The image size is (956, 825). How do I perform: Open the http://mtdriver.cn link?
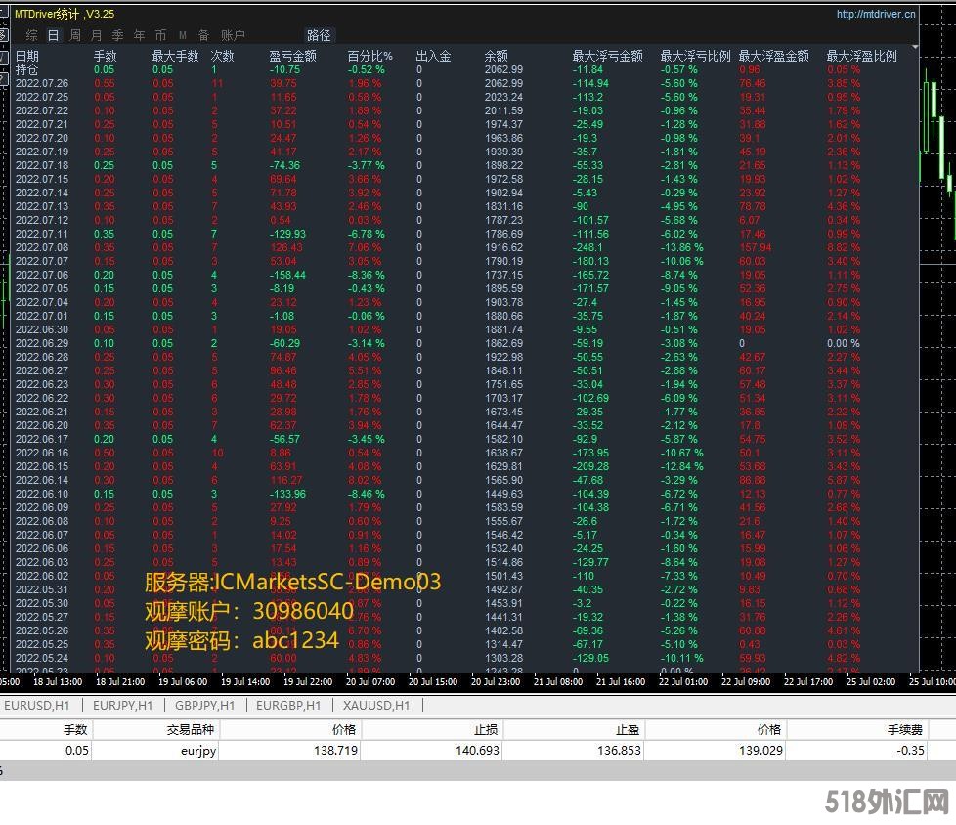click(876, 14)
